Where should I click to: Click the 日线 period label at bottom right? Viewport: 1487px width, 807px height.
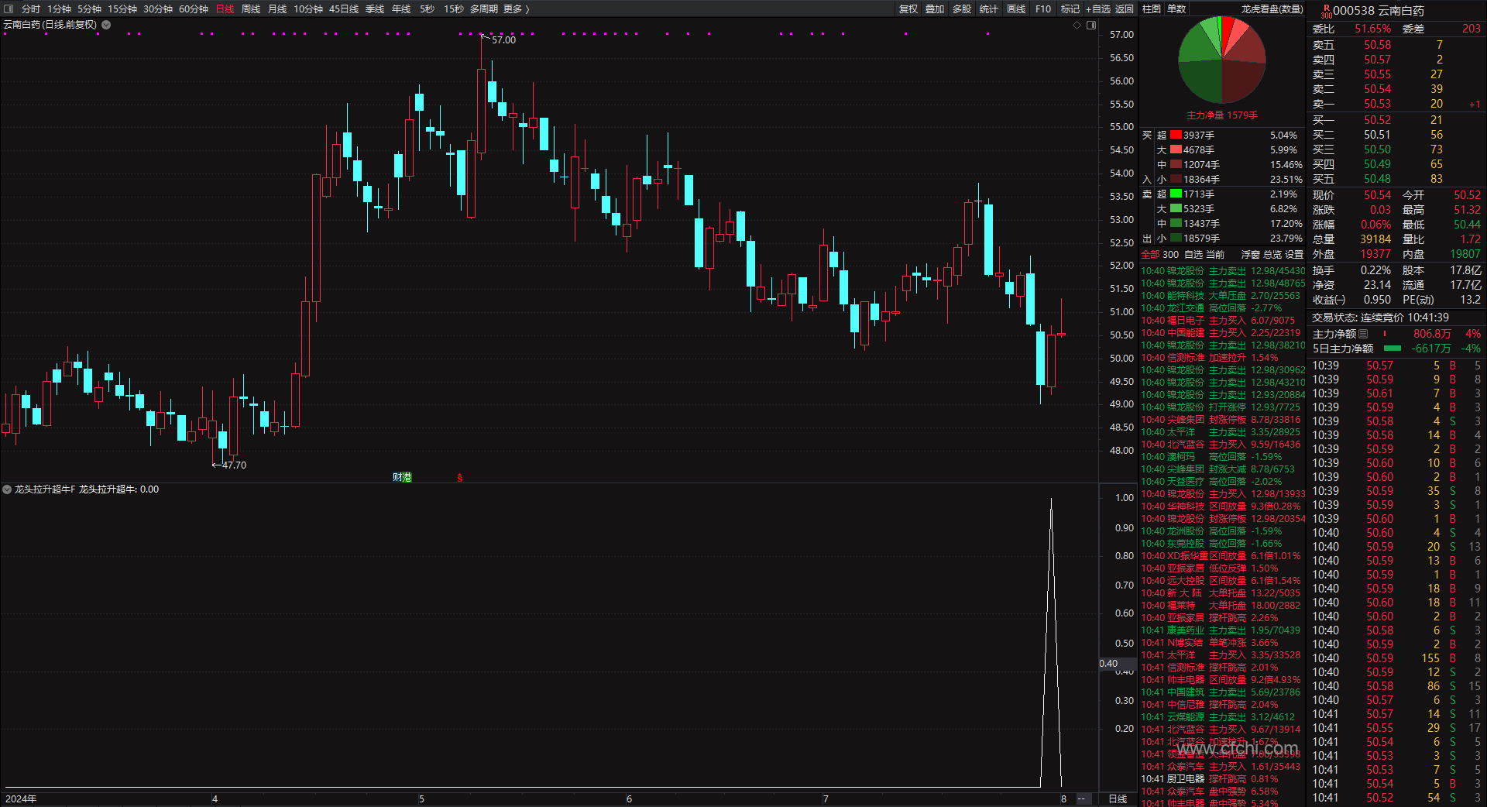(x=1118, y=798)
